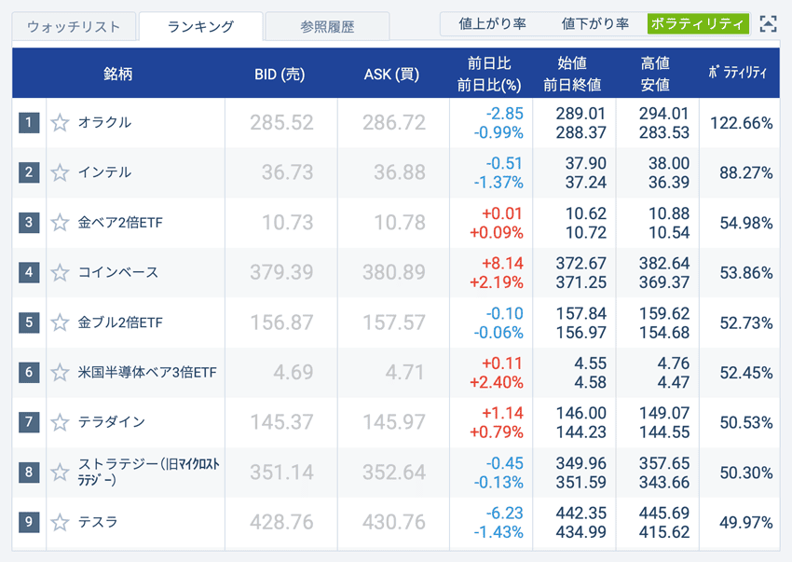Switch ranking to 値下がり率
Screen dimensions: 792x562
tap(594, 24)
